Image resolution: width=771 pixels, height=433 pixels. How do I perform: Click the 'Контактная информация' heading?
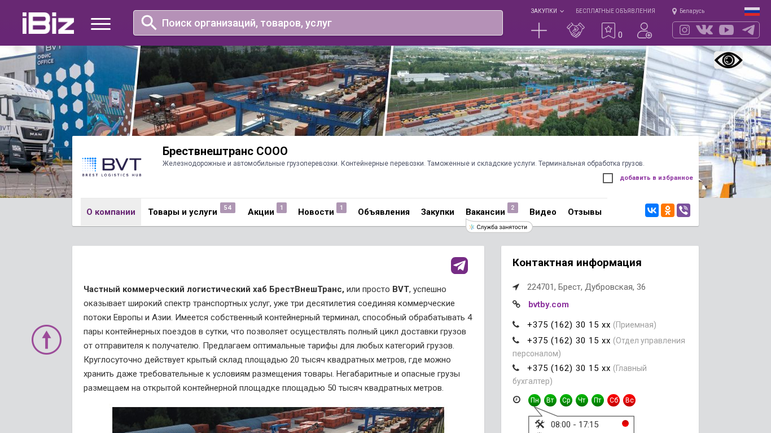pos(577,263)
